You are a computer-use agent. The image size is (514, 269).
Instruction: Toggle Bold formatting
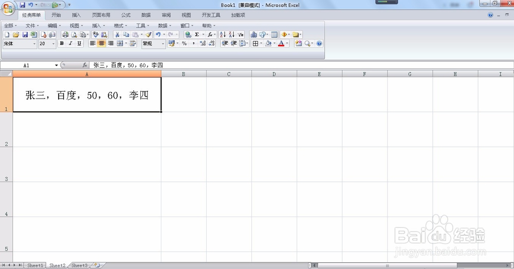coord(62,43)
